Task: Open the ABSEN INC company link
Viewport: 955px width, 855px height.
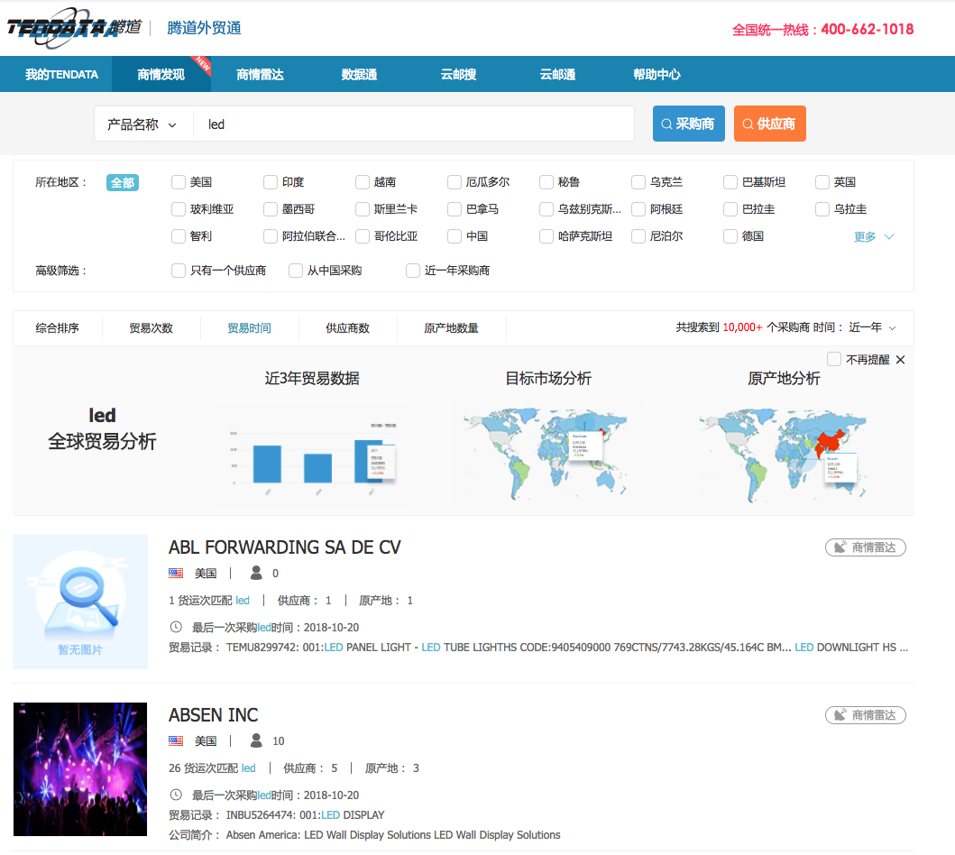Action: coord(213,714)
